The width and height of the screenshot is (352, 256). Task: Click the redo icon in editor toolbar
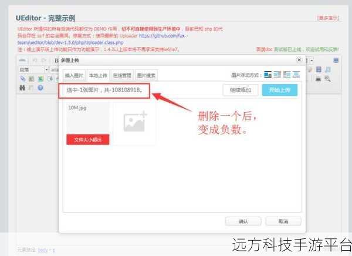click(44, 60)
